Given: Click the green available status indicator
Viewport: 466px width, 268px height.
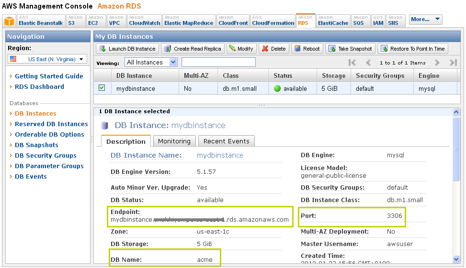Looking at the screenshot, I should (277, 88).
